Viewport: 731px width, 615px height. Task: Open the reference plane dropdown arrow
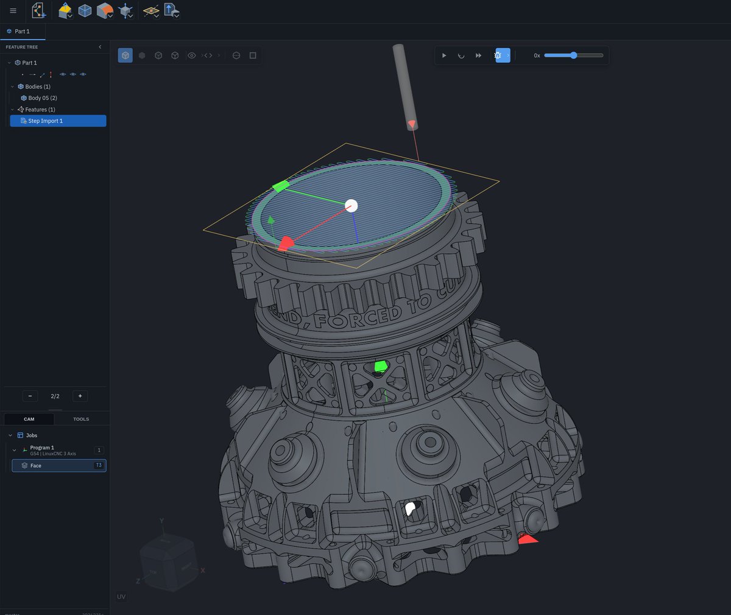point(157,16)
